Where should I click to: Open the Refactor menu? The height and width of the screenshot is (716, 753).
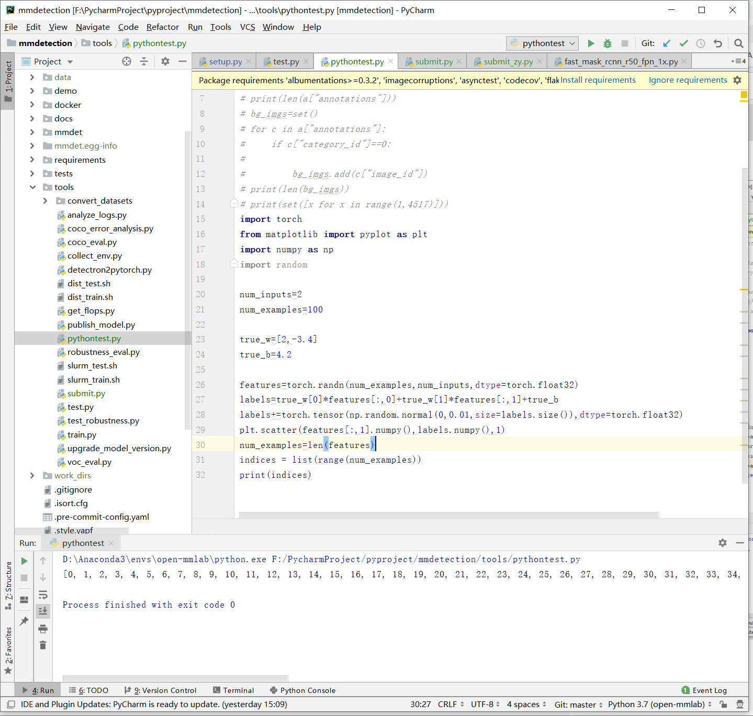(x=162, y=27)
